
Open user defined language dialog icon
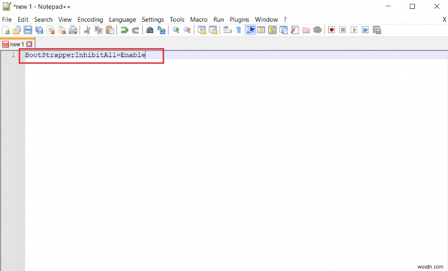(x=261, y=30)
